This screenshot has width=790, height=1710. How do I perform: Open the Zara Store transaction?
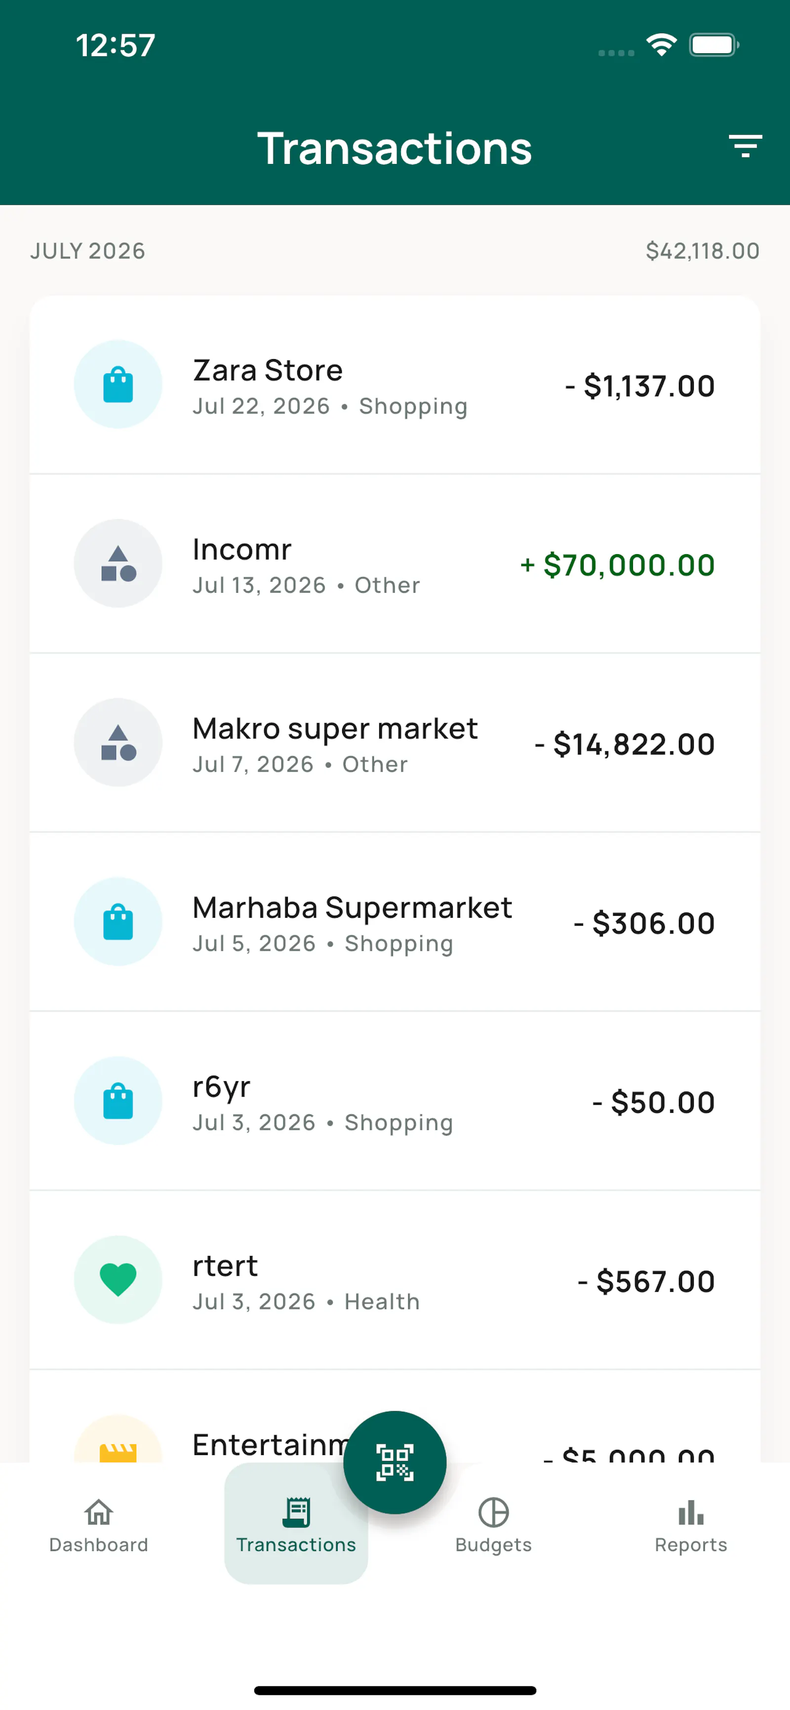[x=395, y=385]
